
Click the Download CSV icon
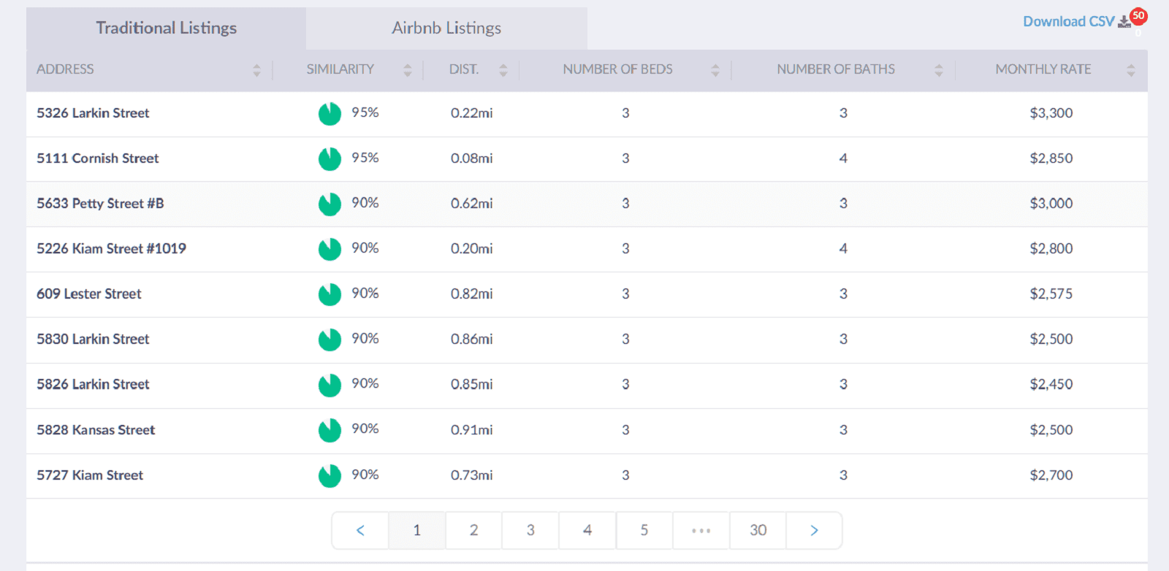[x=1124, y=22]
